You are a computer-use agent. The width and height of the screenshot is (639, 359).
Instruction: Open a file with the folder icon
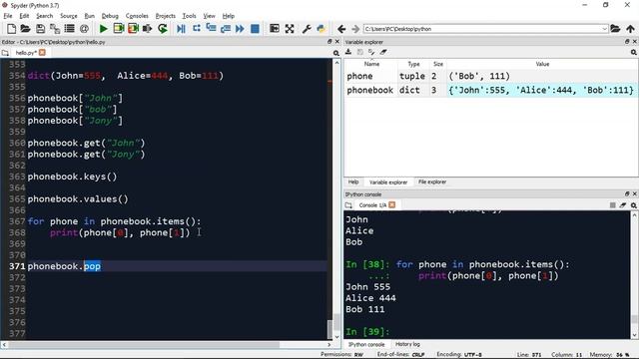click(25, 29)
